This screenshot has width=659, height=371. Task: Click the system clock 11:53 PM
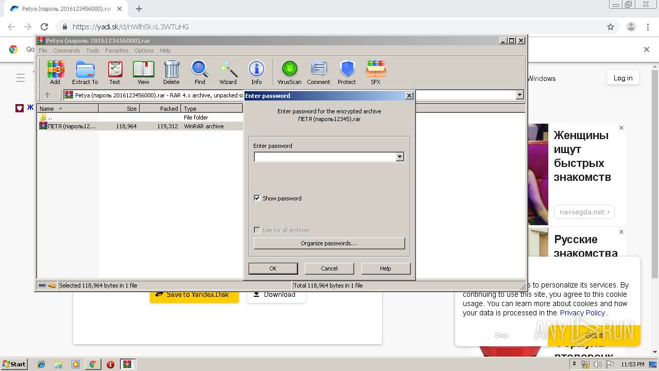point(633,364)
